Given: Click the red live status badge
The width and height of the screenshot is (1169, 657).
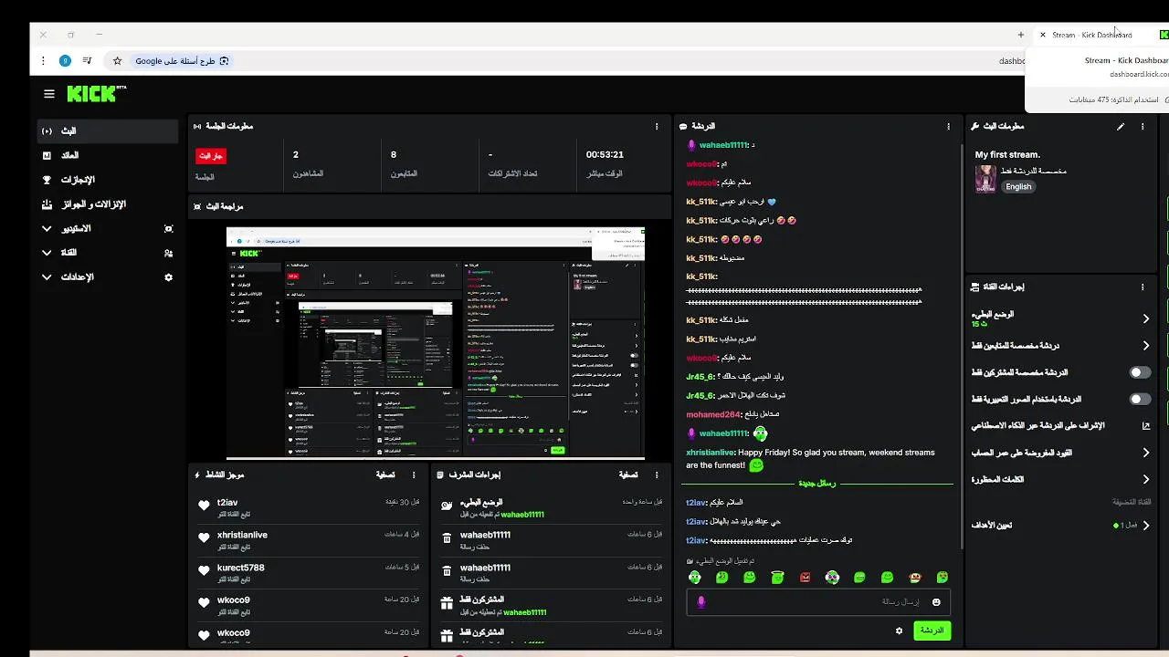Looking at the screenshot, I should click(x=210, y=156).
